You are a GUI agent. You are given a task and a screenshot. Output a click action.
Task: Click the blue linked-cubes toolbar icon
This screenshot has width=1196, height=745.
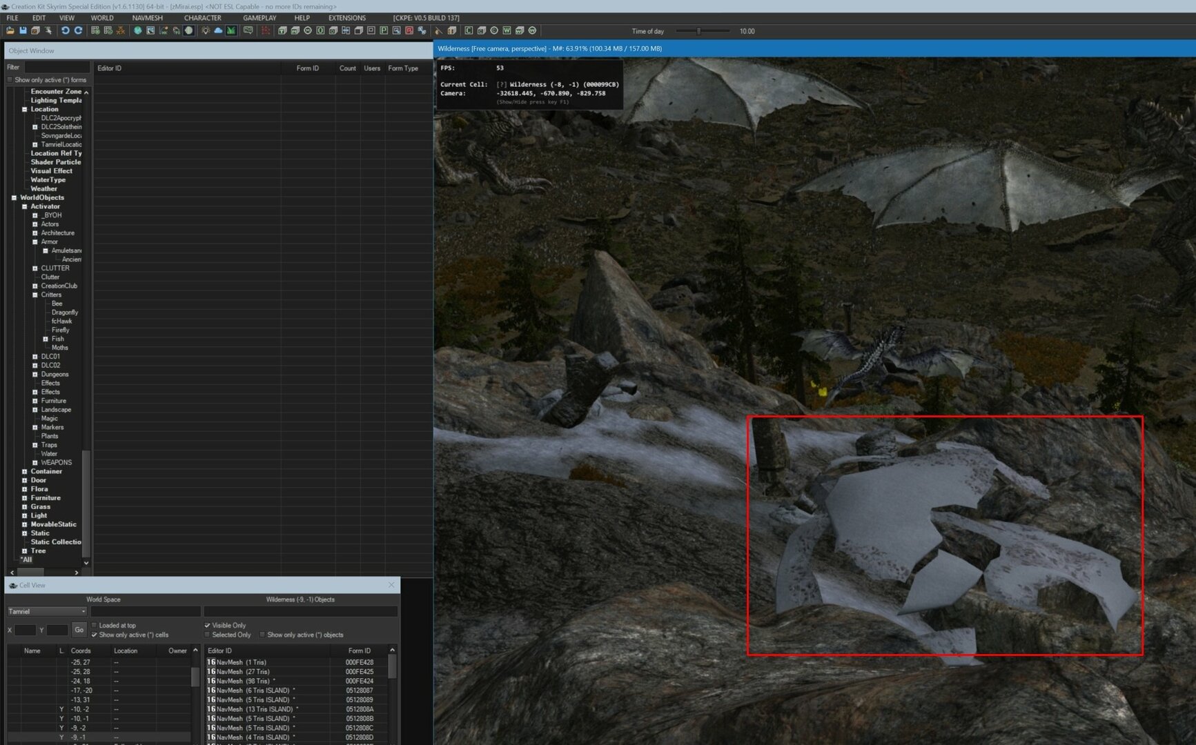[422, 31]
